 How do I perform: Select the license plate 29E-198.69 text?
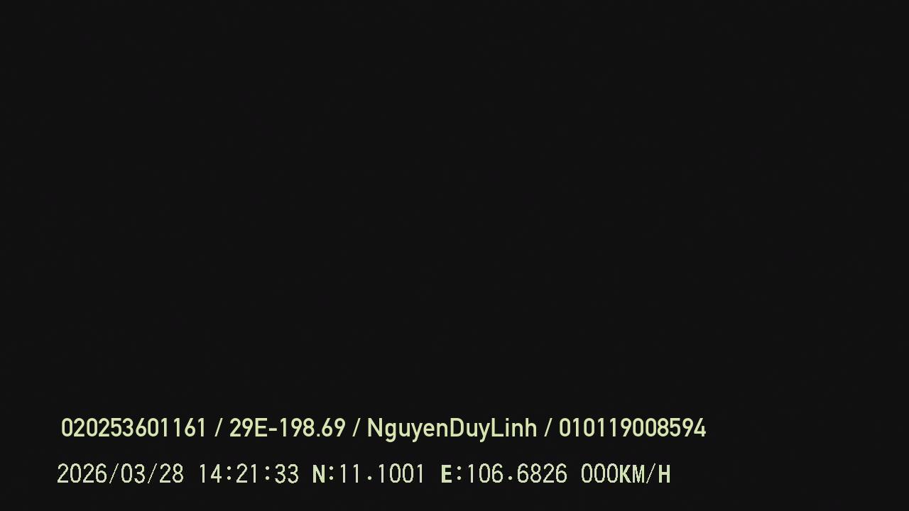pos(287,428)
